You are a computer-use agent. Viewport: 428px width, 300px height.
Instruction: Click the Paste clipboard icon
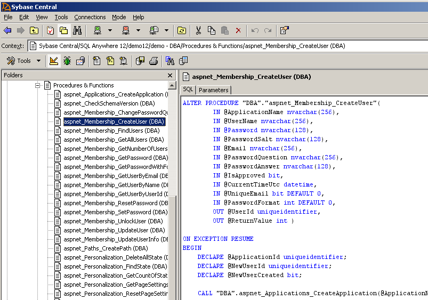224,30
